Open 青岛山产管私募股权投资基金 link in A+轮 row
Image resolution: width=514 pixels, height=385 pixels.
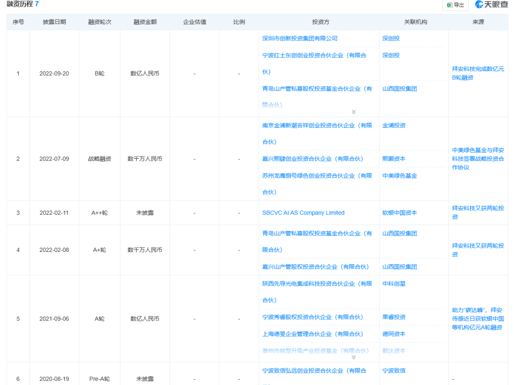coord(317,241)
